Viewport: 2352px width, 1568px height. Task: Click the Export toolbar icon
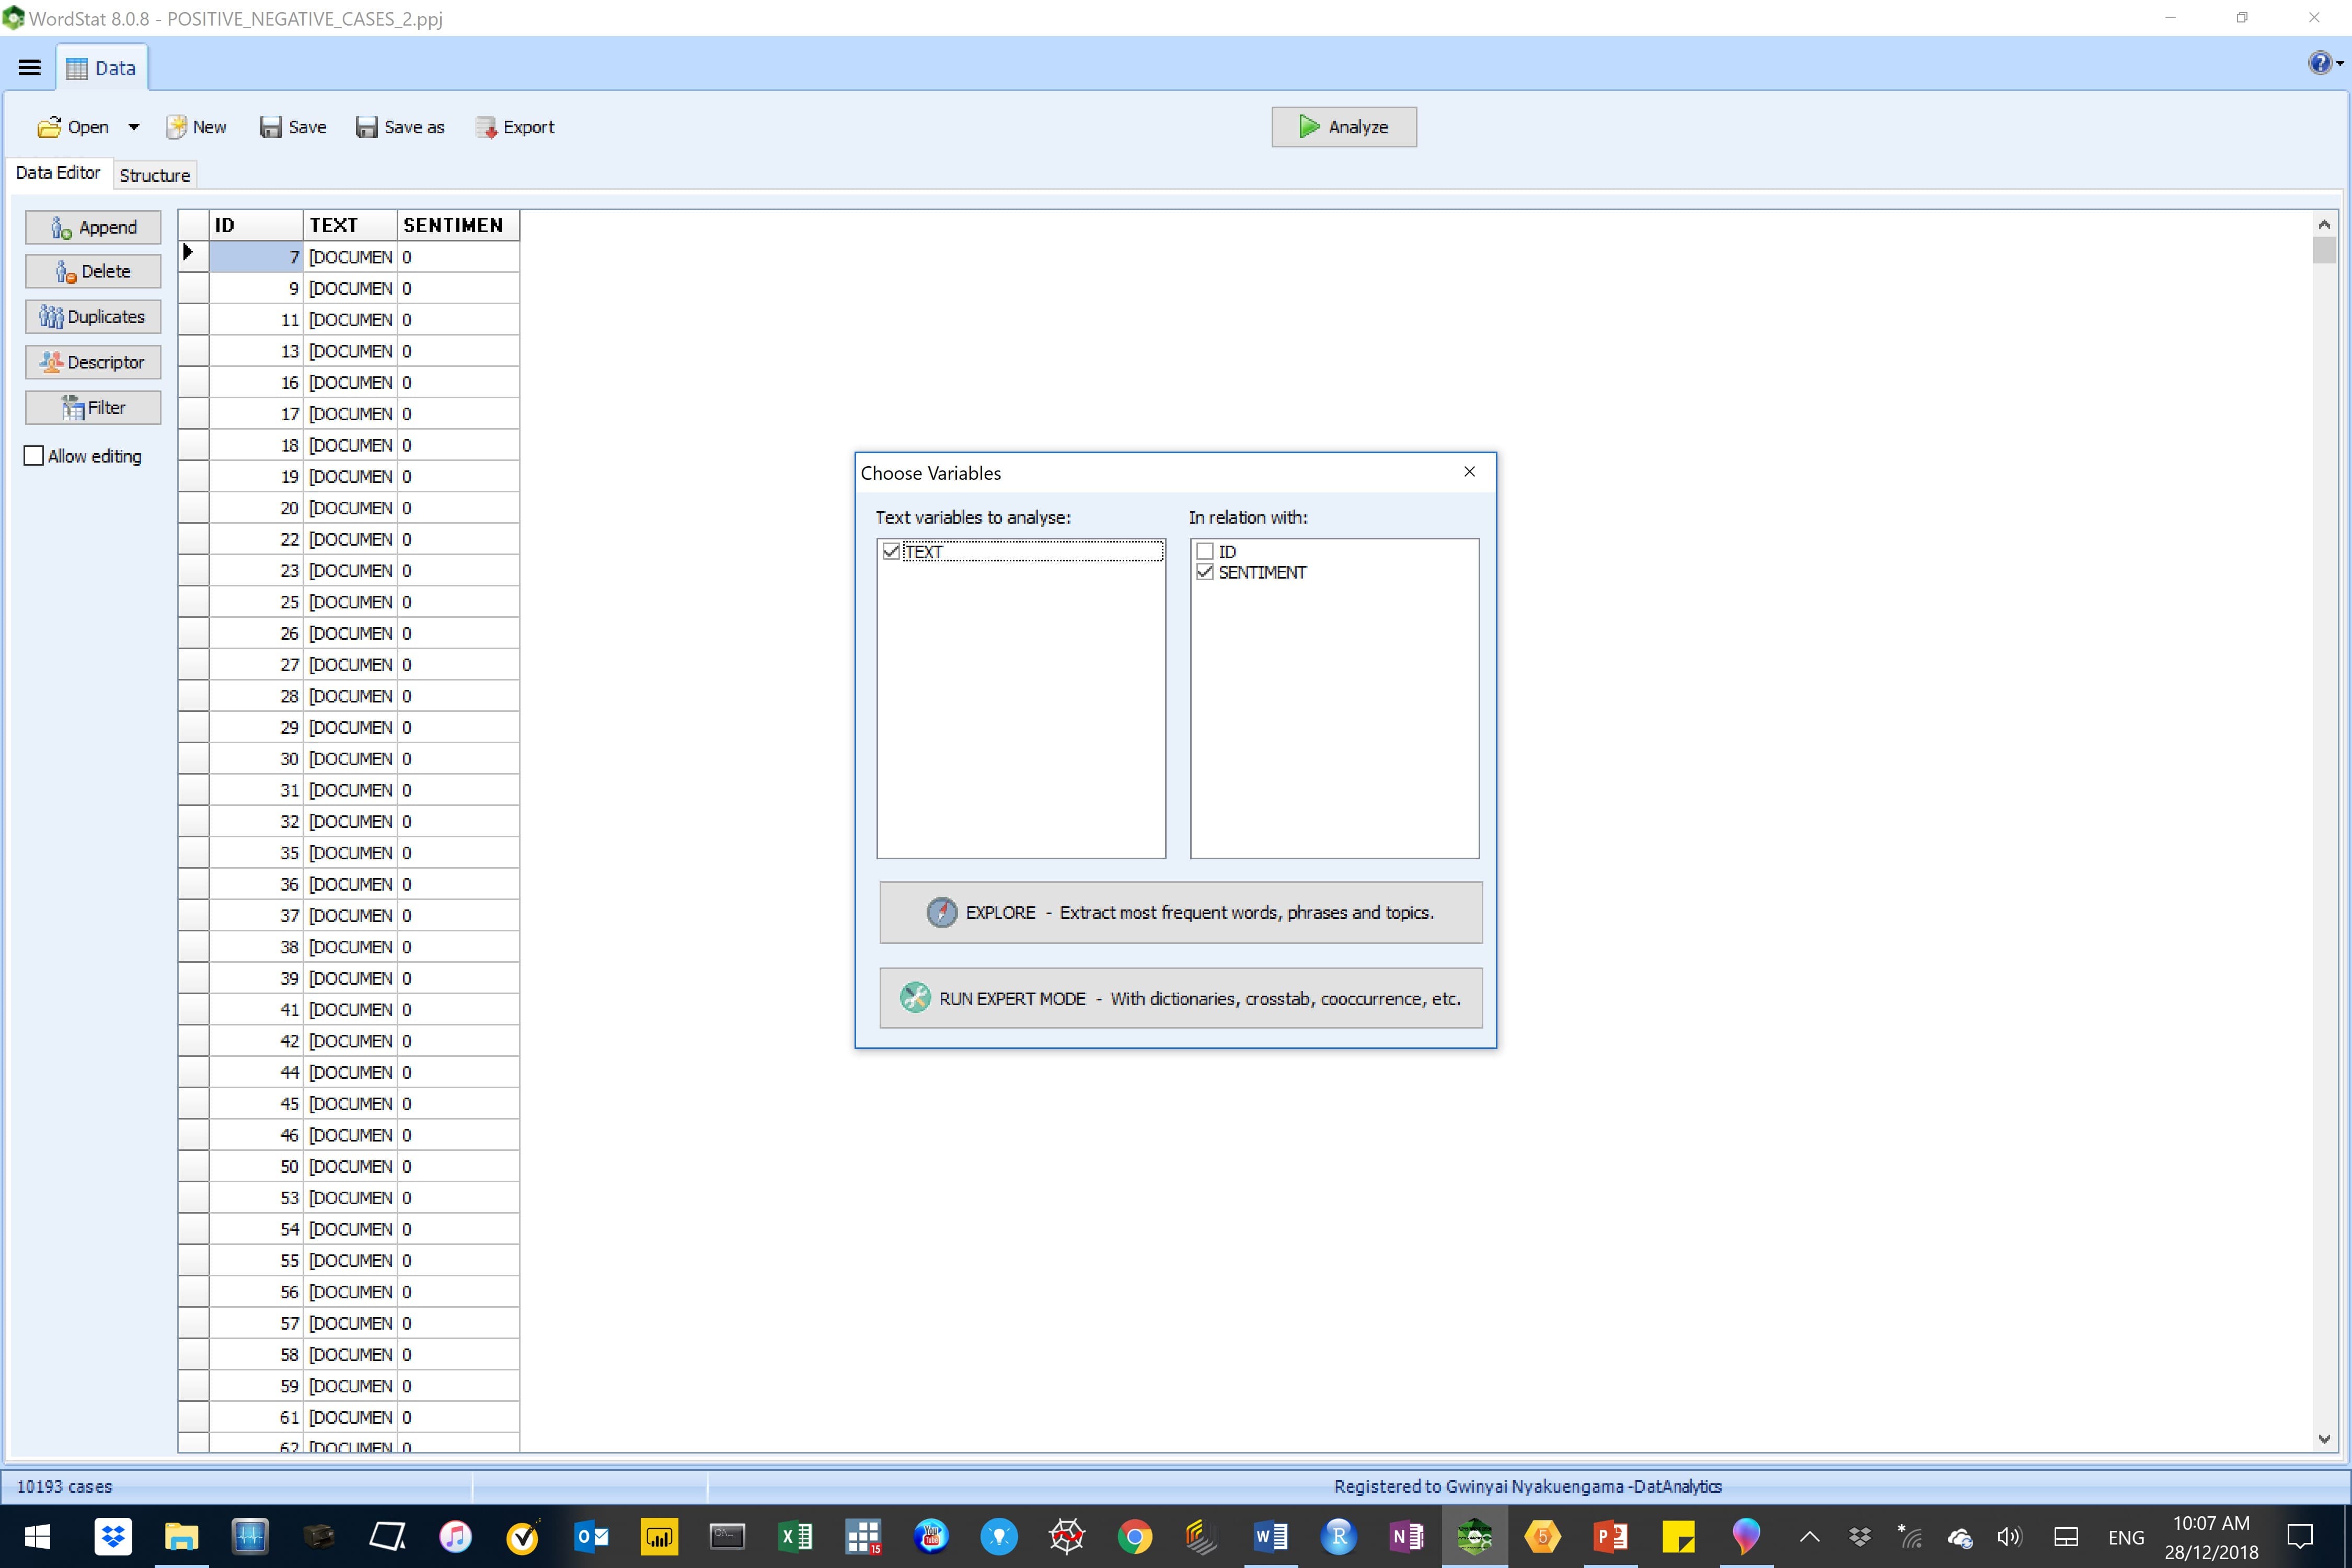point(486,127)
